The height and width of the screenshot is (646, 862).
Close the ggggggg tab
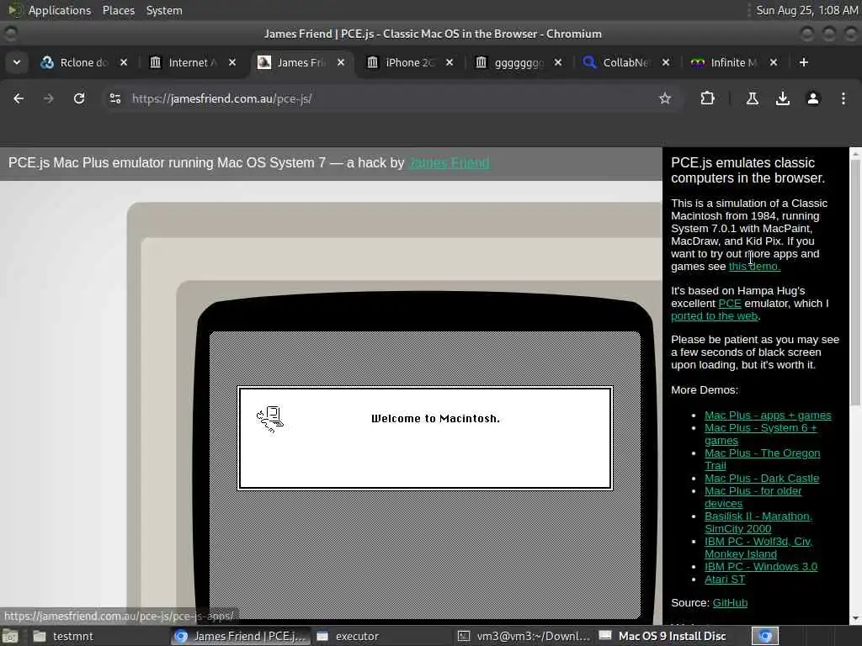pyautogui.click(x=558, y=62)
